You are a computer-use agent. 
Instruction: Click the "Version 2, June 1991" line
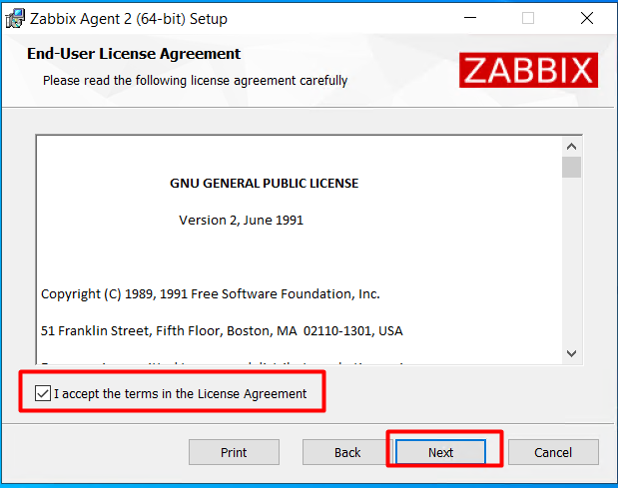coord(241,220)
